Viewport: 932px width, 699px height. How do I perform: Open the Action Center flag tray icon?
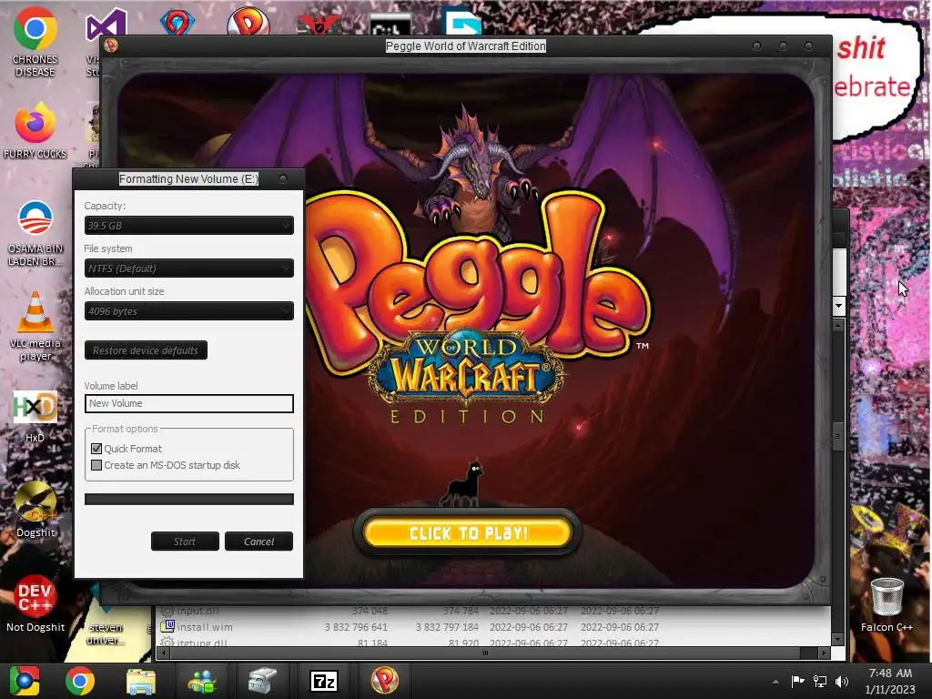pyautogui.click(x=797, y=681)
